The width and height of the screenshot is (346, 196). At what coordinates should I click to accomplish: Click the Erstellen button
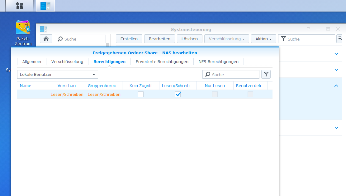(x=129, y=39)
